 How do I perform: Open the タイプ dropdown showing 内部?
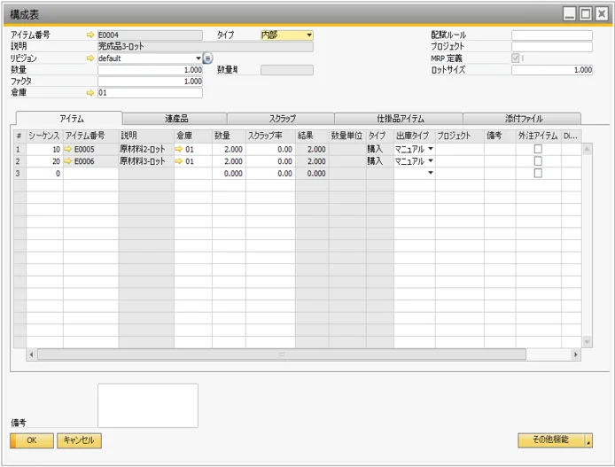pos(287,35)
